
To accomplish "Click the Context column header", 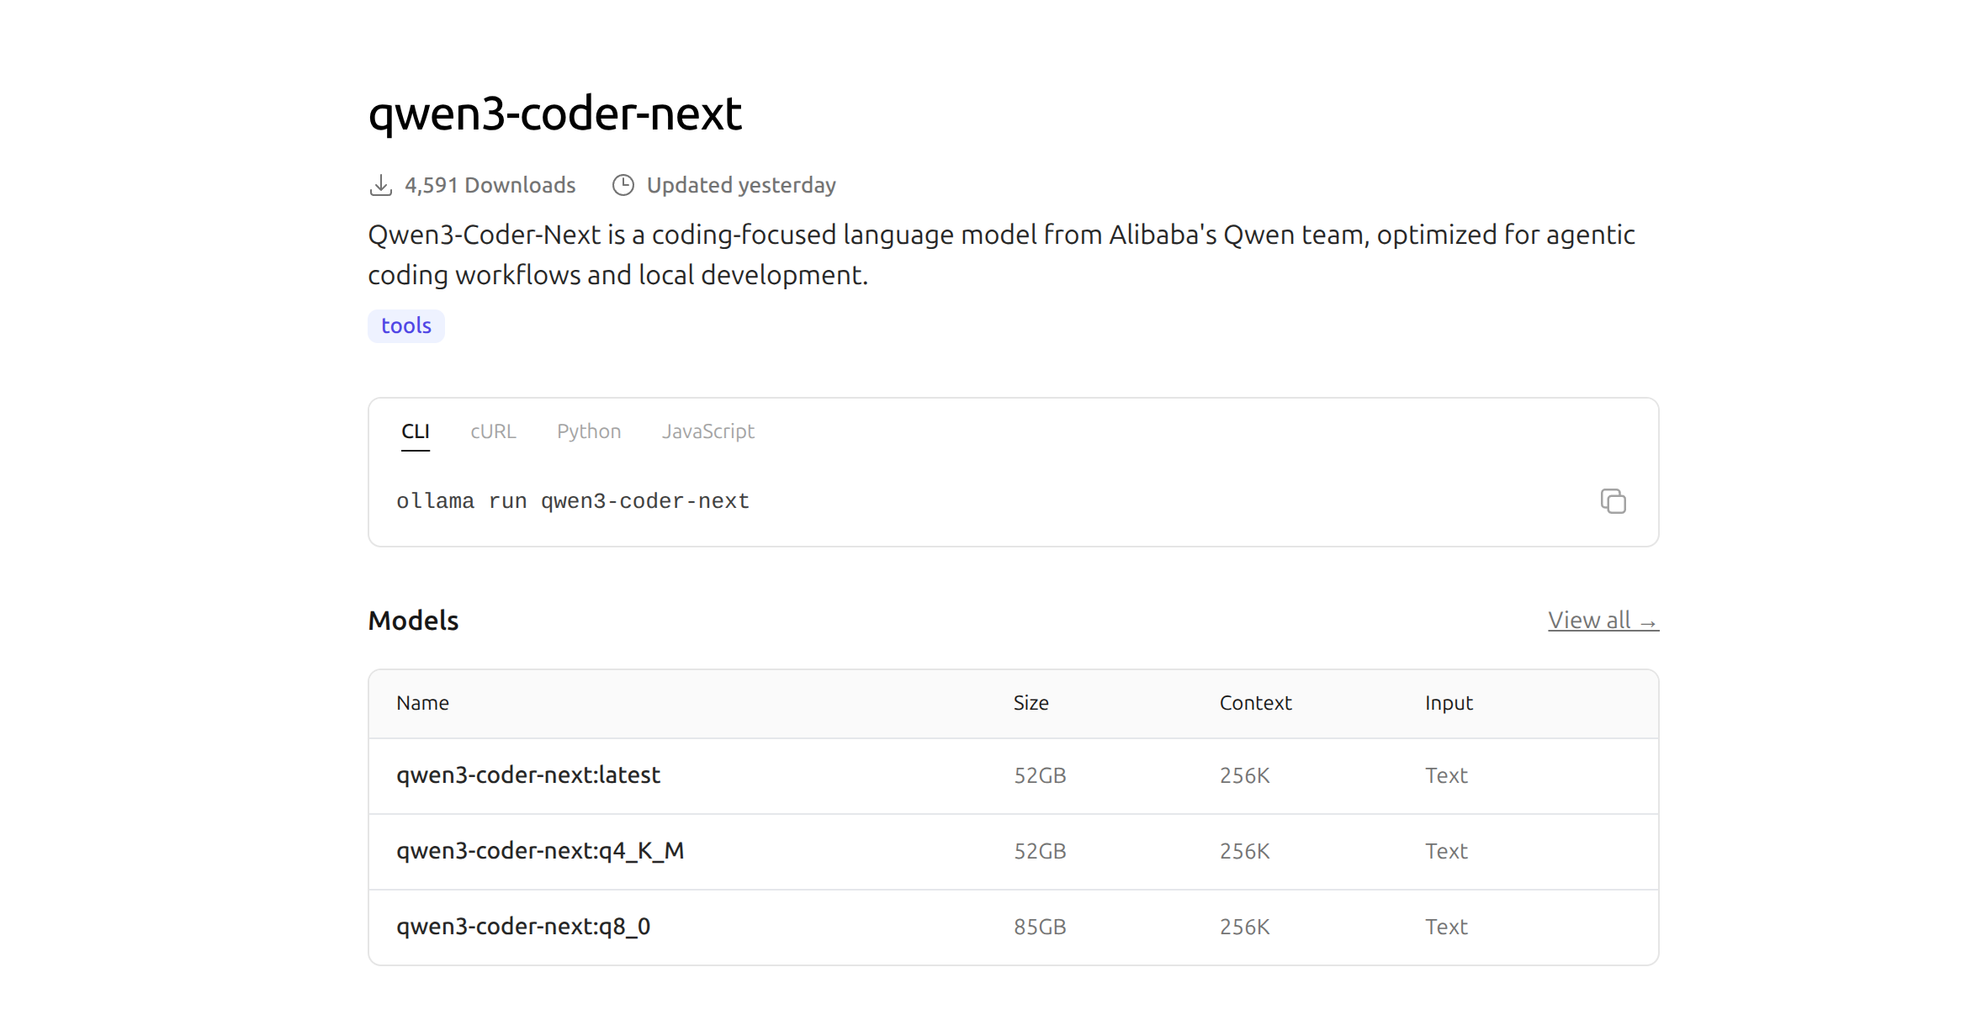I will pyautogui.click(x=1255, y=703).
